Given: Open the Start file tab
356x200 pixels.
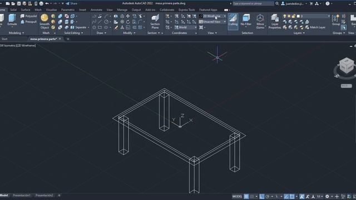Looking at the screenshot, I should tap(4, 39).
